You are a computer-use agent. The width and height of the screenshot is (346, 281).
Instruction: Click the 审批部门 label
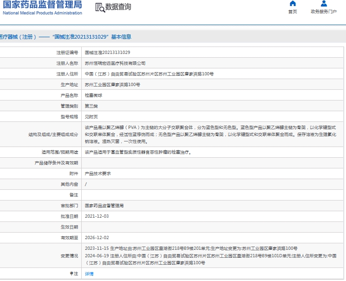tap(69, 206)
